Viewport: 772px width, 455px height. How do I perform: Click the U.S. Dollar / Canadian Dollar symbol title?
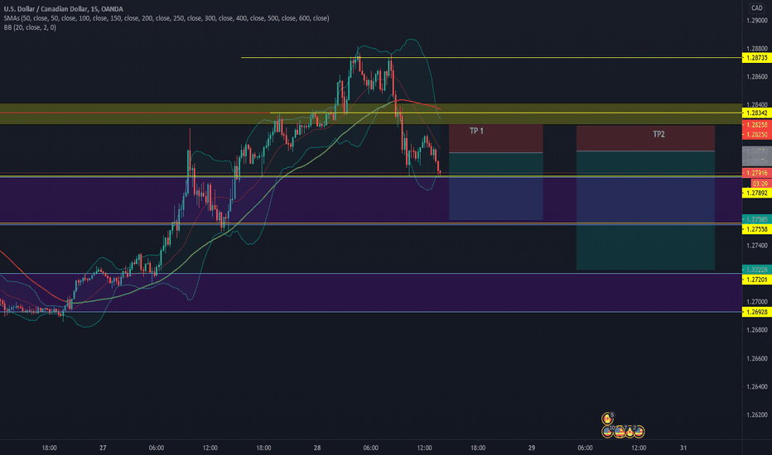tap(64, 9)
